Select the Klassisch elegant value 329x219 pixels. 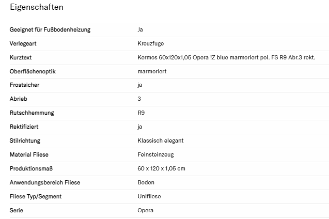(x=161, y=140)
